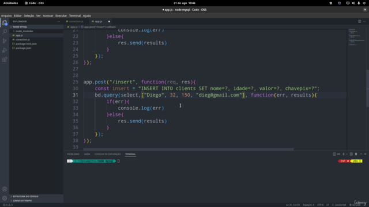The height and width of the screenshot is (207, 369).
Task: Click Ln 31, Col 55 in status bar
Action: coord(293,205)
